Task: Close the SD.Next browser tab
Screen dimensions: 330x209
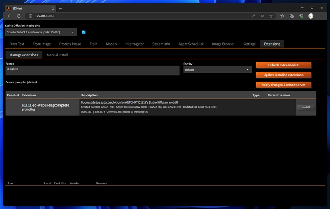Action: [53, 8]
